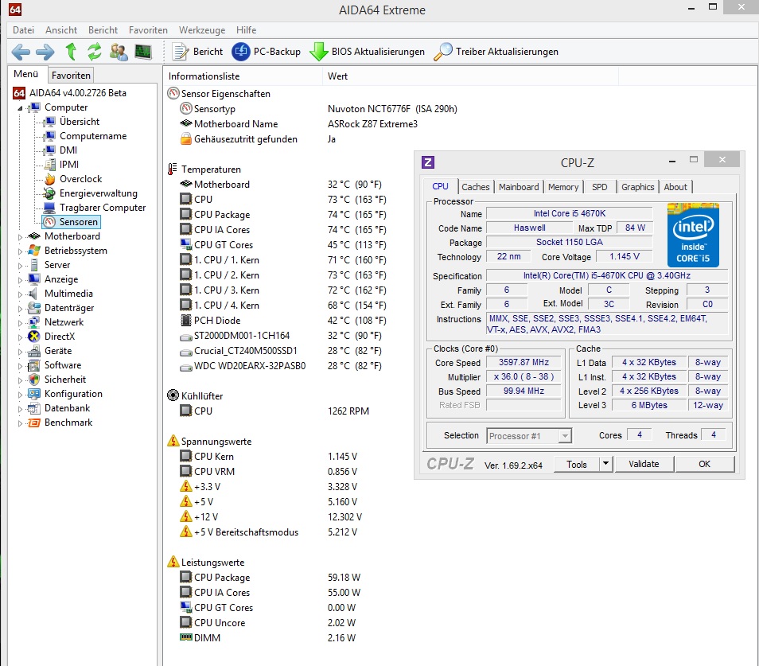Open the Werkzeuge menu

202,30
